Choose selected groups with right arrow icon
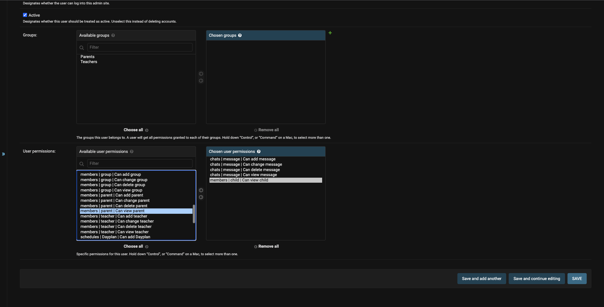The height and width of the screenshot is (307, 604). tap(201, 74)
